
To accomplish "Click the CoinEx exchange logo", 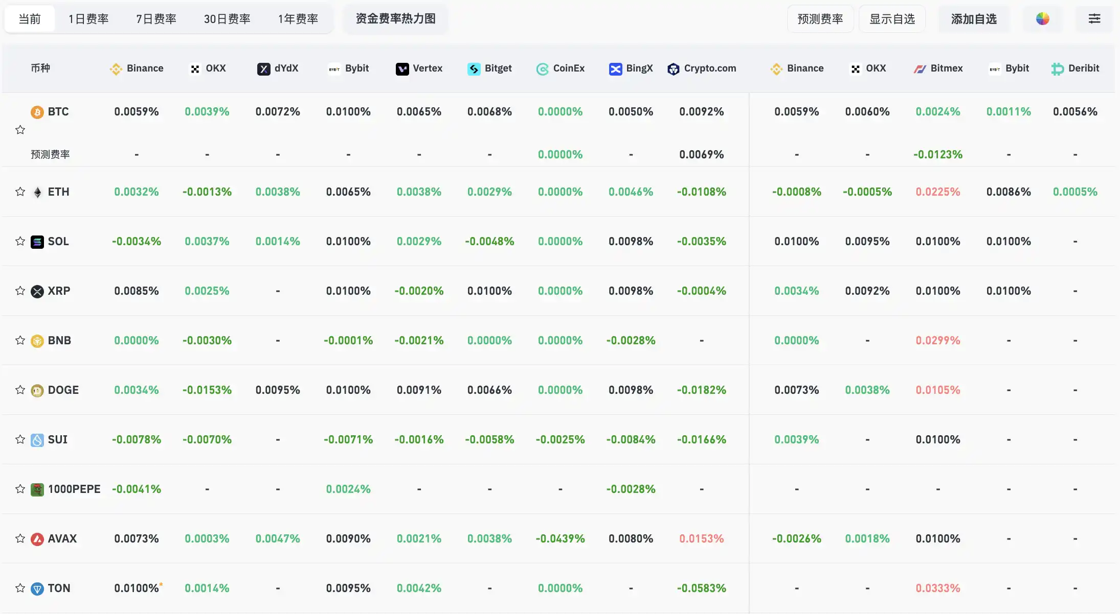I will (542, 69).
